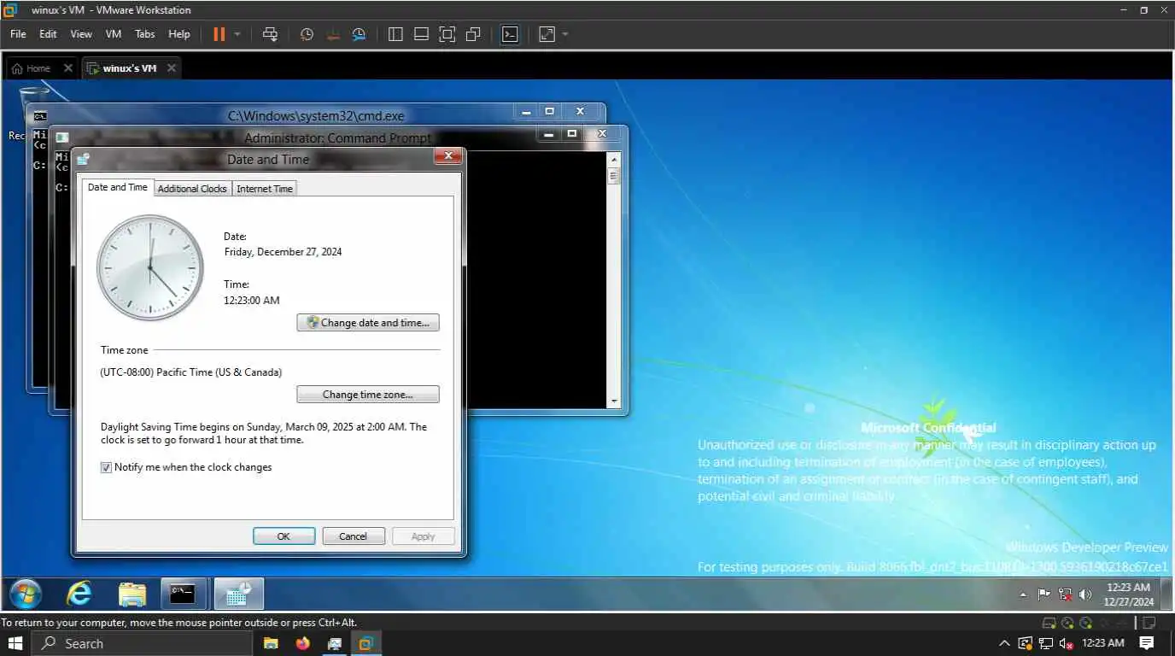Switch VMware to Unity mode
1175x656 pixels.
point(473,34)
